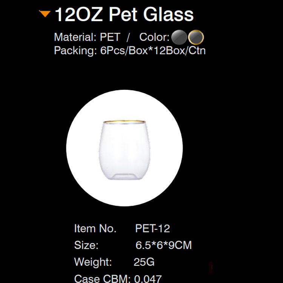
Task: Open the glass product image
Action: coord(125,150)
